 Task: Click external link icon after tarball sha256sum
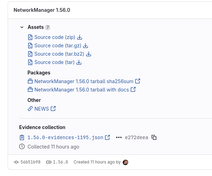click(x=138, y=81)
